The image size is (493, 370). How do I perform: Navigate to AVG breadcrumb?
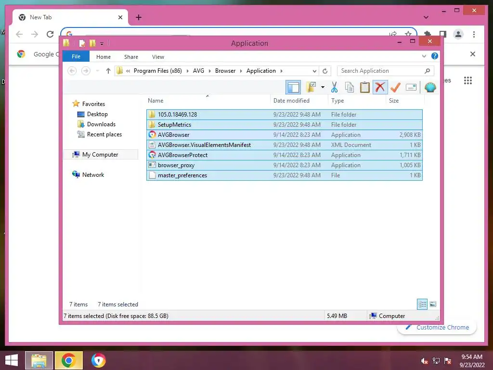(198, 71)
